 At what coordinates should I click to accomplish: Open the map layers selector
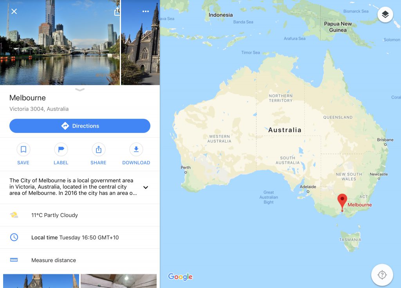385,14
